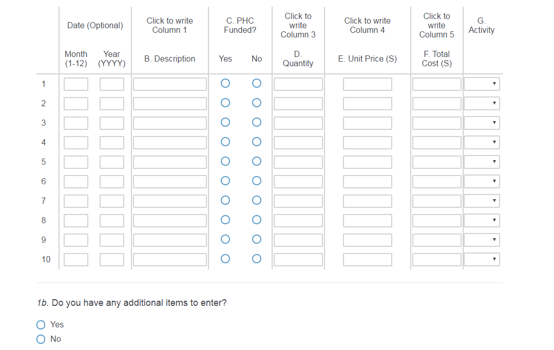Screen dimensions: 554x350
Task: Click the Month field in row 1
Action: click(76, 84)
